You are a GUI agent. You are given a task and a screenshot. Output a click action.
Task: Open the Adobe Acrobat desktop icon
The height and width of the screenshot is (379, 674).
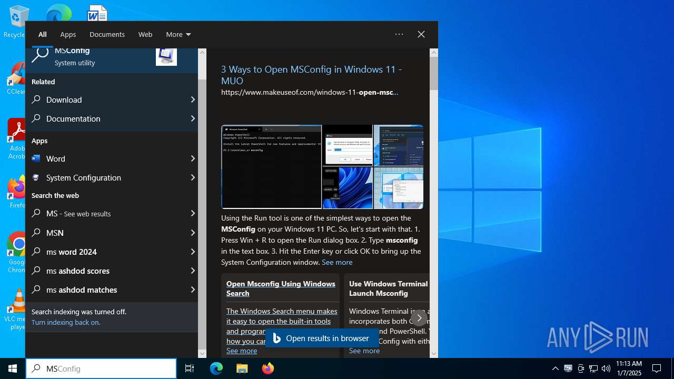[x=16, y=138]
